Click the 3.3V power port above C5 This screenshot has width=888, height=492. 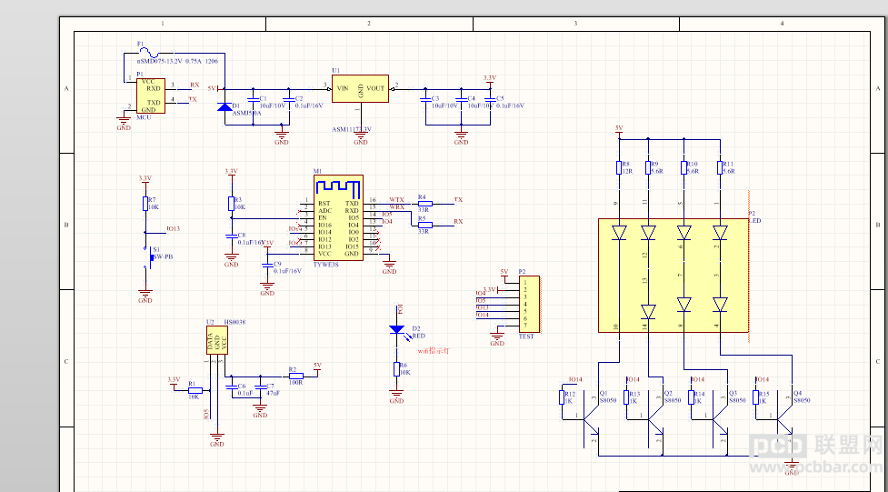490,78
